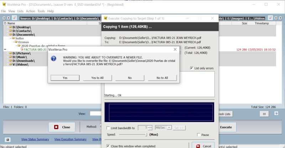The width and height of the screenshot is (285, 148).
Task: Click the D:\Documents\ folder icon
Action: (11, 35)
